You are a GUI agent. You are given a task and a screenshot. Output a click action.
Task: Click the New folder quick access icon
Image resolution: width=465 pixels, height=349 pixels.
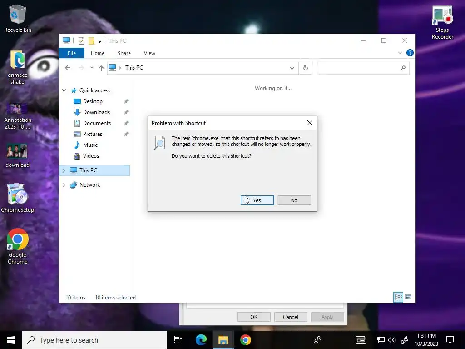click(x=91, y=40)
